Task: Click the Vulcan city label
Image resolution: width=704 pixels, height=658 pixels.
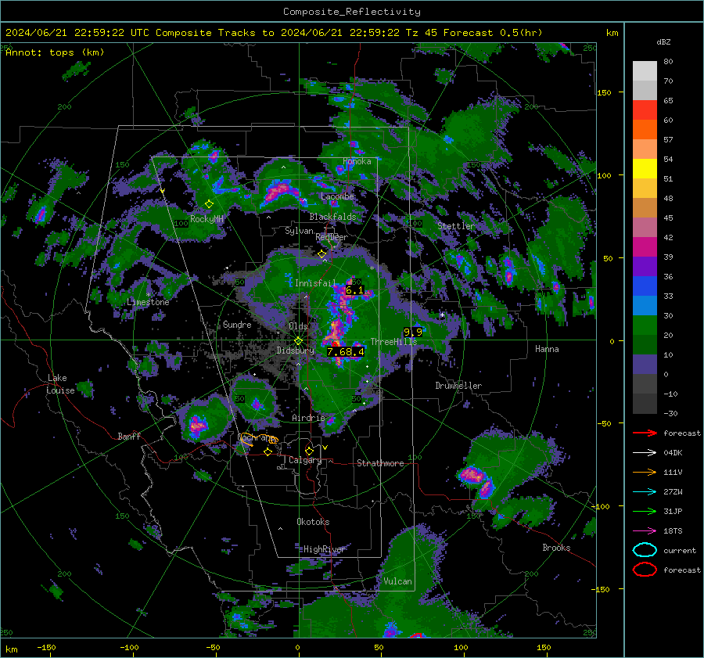Action: [397, 581]
